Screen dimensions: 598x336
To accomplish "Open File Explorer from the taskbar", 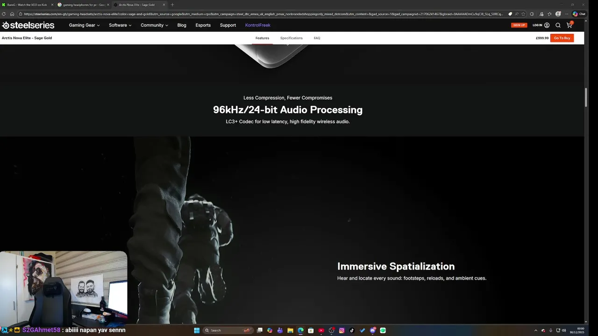I will (290, 330).
